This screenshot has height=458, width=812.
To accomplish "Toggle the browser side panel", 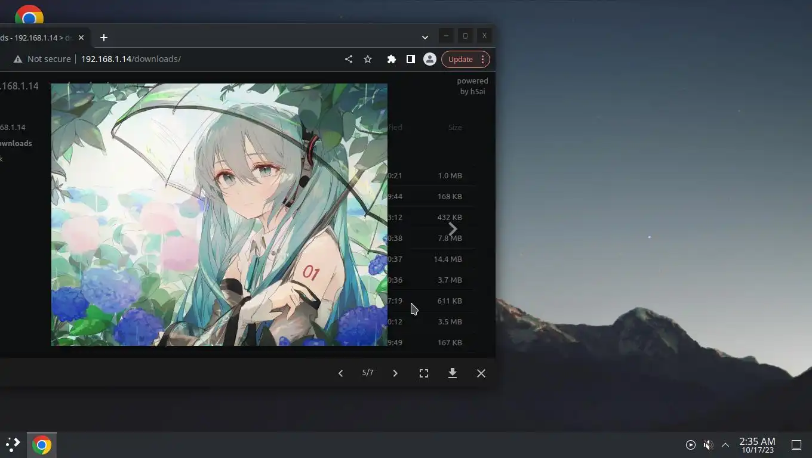I will (x=411, y=59).
